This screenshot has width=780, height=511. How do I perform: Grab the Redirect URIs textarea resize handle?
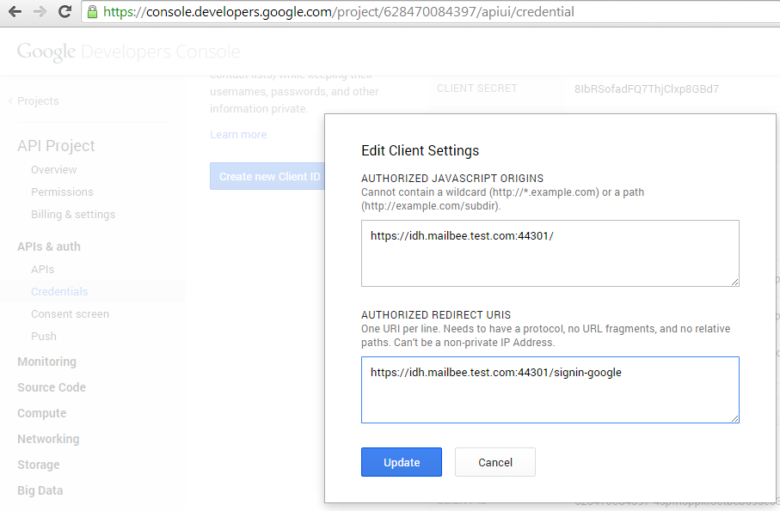[734, 418]
